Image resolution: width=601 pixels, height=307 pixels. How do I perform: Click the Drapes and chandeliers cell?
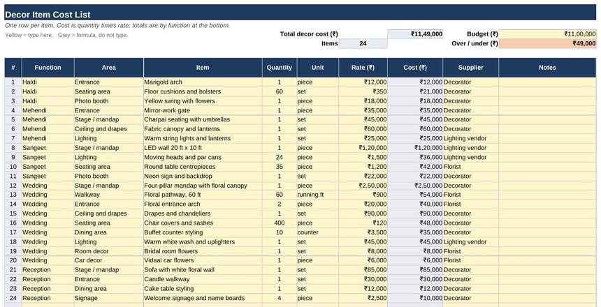coord(203,214)
